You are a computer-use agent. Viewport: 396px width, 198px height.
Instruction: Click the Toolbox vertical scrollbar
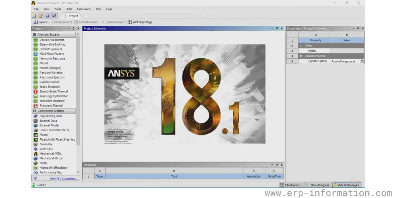(x=78, y=91)
